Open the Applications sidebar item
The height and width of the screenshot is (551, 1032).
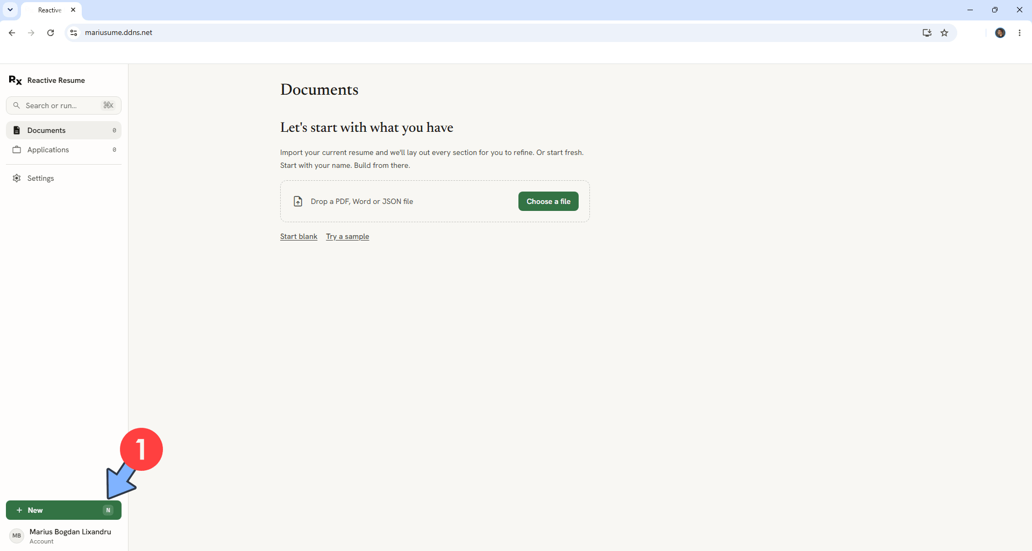tap(63, 150)
